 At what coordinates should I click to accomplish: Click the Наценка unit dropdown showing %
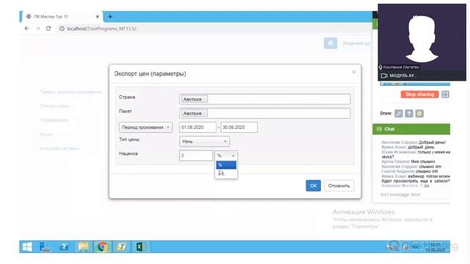pos(226,155)
